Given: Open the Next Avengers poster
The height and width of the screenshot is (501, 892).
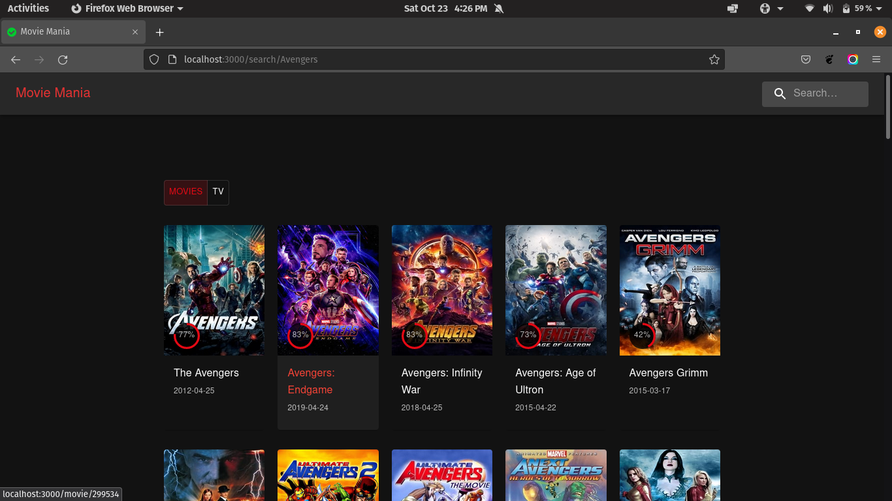Looking at the screenshot, I should pyautogui.click(x=556, y=475).
